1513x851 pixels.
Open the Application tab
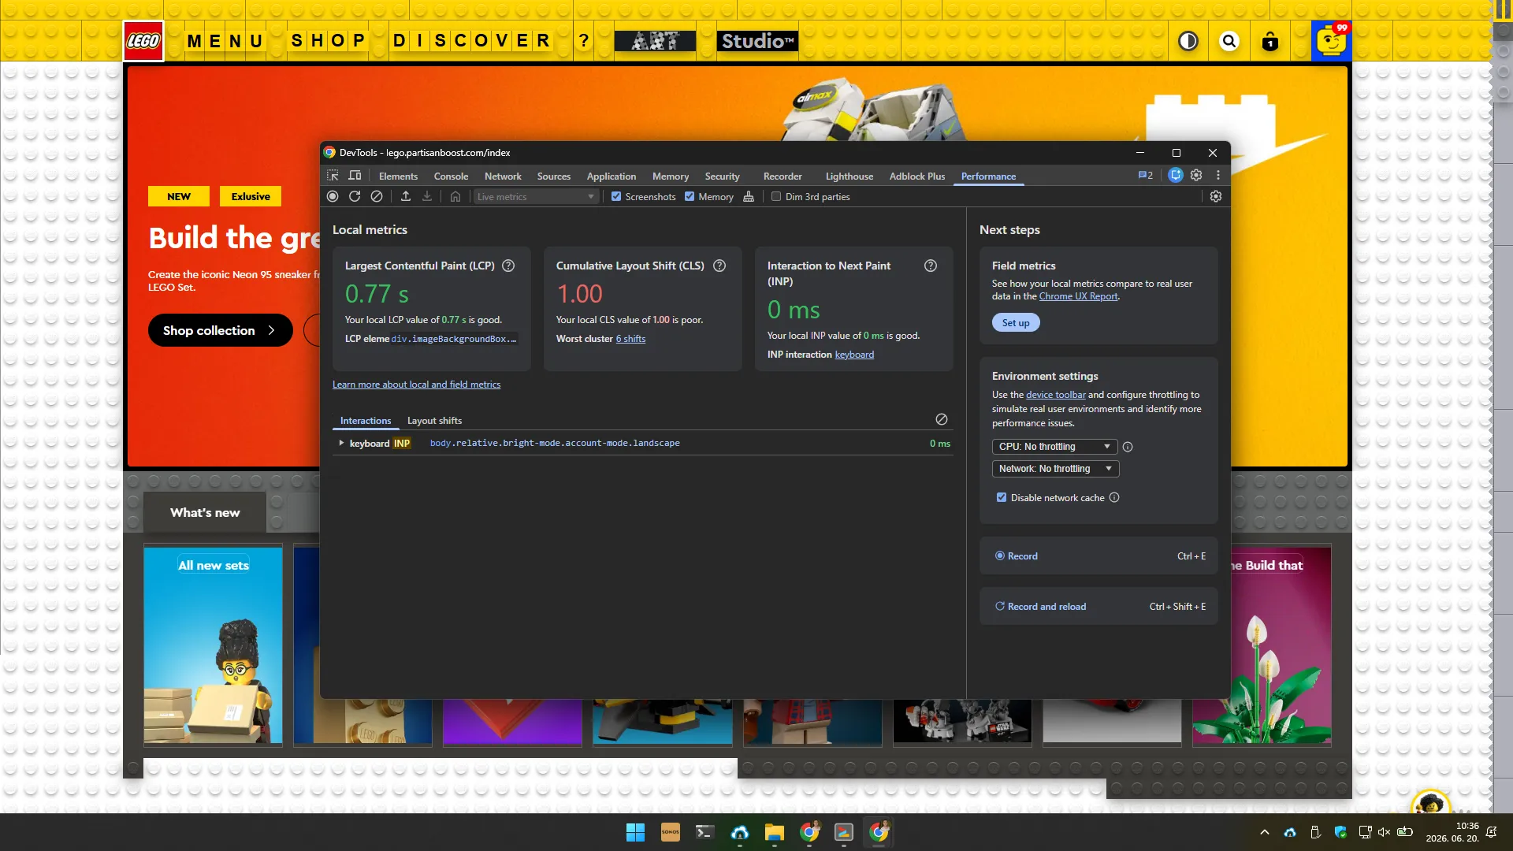(x=611, y=176)
